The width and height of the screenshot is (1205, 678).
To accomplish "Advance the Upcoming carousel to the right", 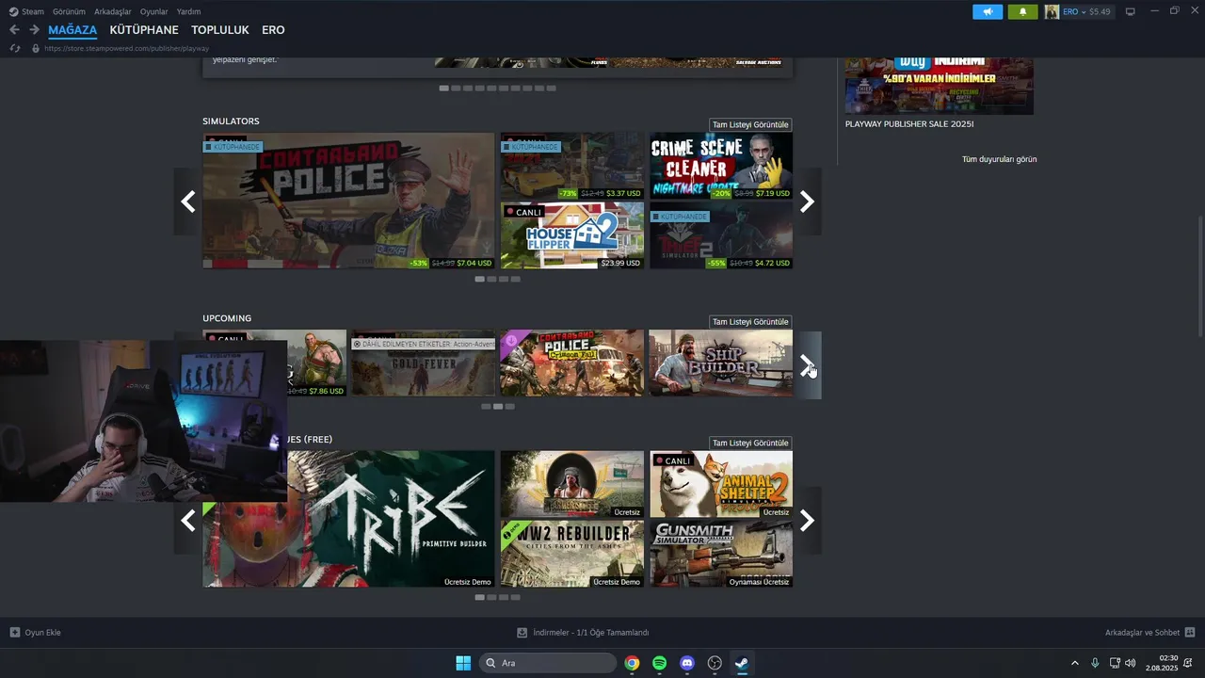I will pyautogui.click(x=809, y=365).
